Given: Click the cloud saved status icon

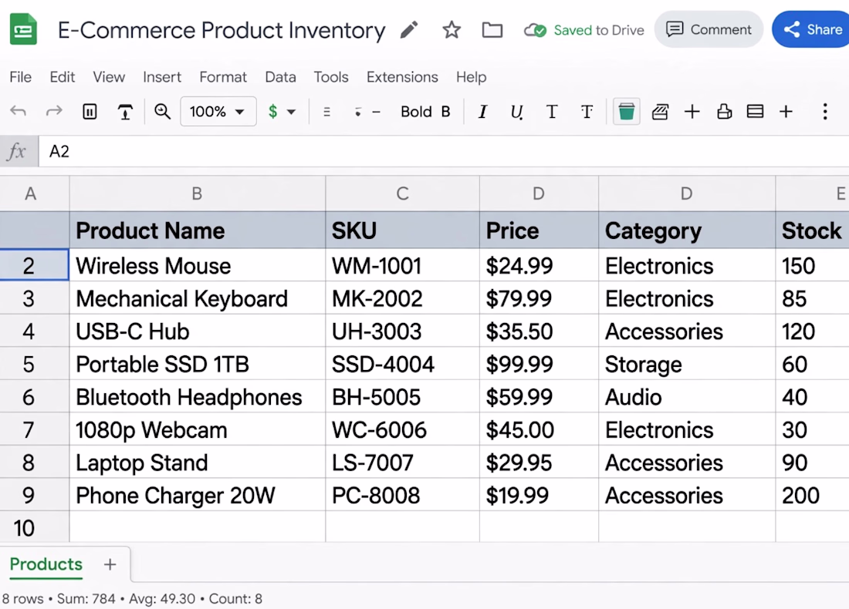Looking at the screenshot, I should pyautogui.click(x=535, y=30).
